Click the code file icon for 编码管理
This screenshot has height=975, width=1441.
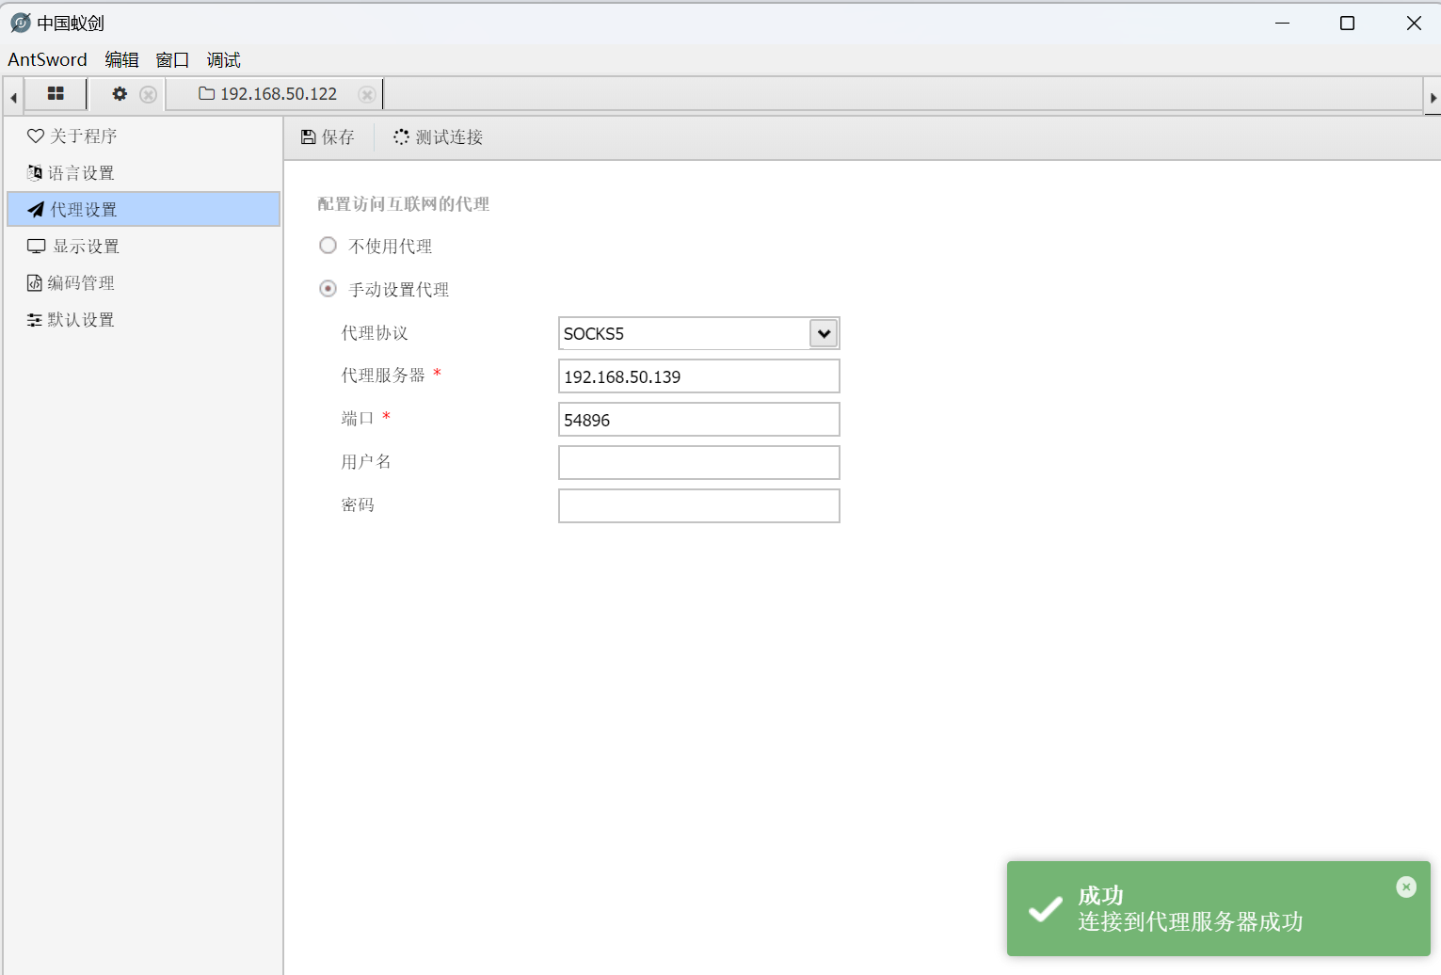[x=35, y=282]
